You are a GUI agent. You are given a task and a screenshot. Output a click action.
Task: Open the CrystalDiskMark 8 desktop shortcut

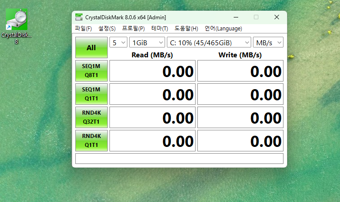pos(17,25)
